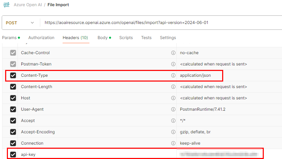Uncheck the Connection header checkbox
This screenshot has width=282, height=159.
13,143
